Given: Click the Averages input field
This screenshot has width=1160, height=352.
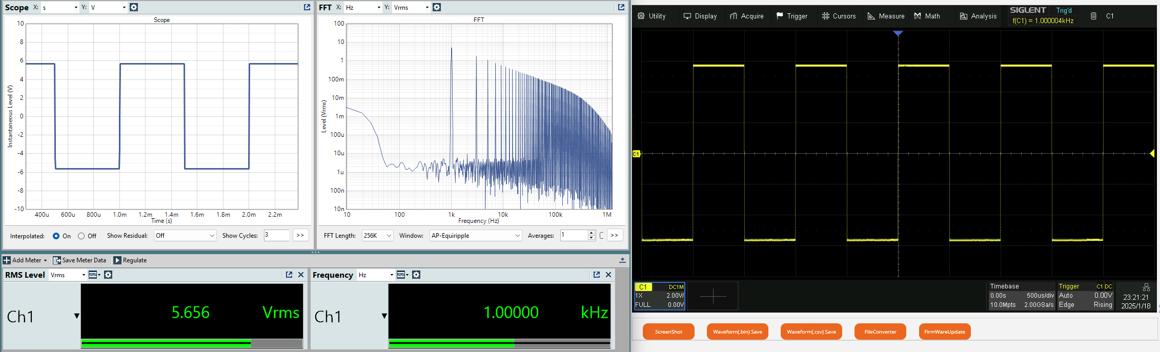Looking at the screenshot, I should point(574,235).
